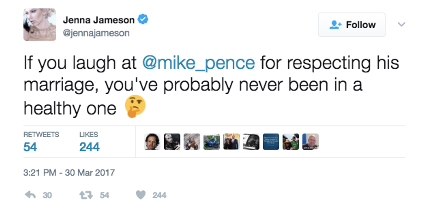
Task: Click the black-and-white car window liker avatar
Action: [251, 142]
